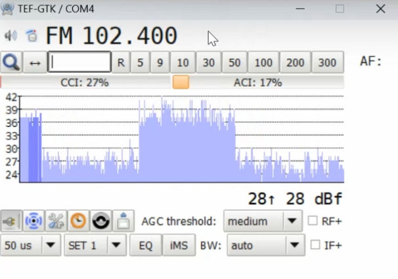Select the 300 kHz step button
Screen dimensions: 398x279
(x=328, y=62)
